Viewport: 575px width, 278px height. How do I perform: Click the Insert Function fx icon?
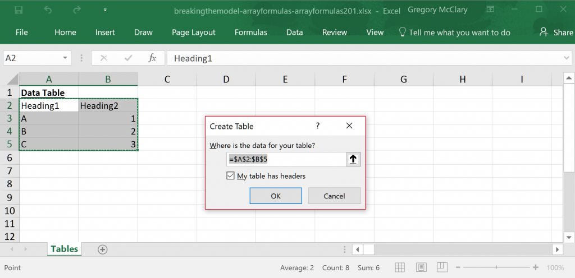[152, 58]
